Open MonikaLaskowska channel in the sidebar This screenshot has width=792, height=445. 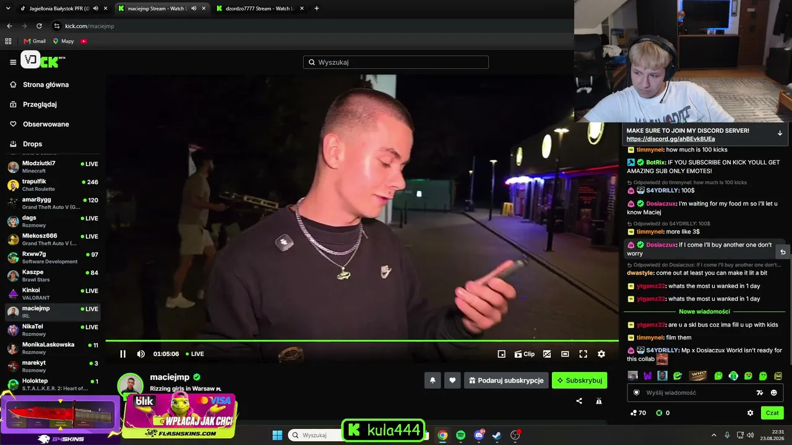(53, 348)
